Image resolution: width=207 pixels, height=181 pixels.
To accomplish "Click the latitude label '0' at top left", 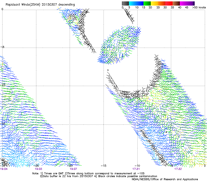I will click(2, 9).
